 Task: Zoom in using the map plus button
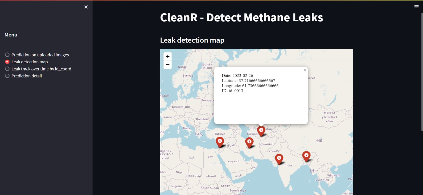[167, 56]
